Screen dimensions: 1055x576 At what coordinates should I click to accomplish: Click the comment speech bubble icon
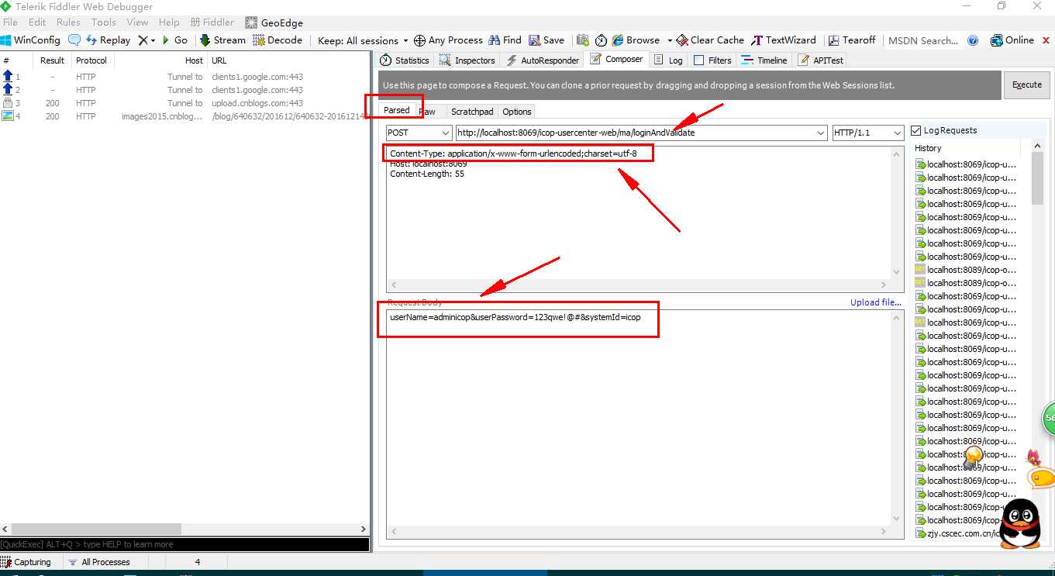pyautogui.click(x=74, y=40)
